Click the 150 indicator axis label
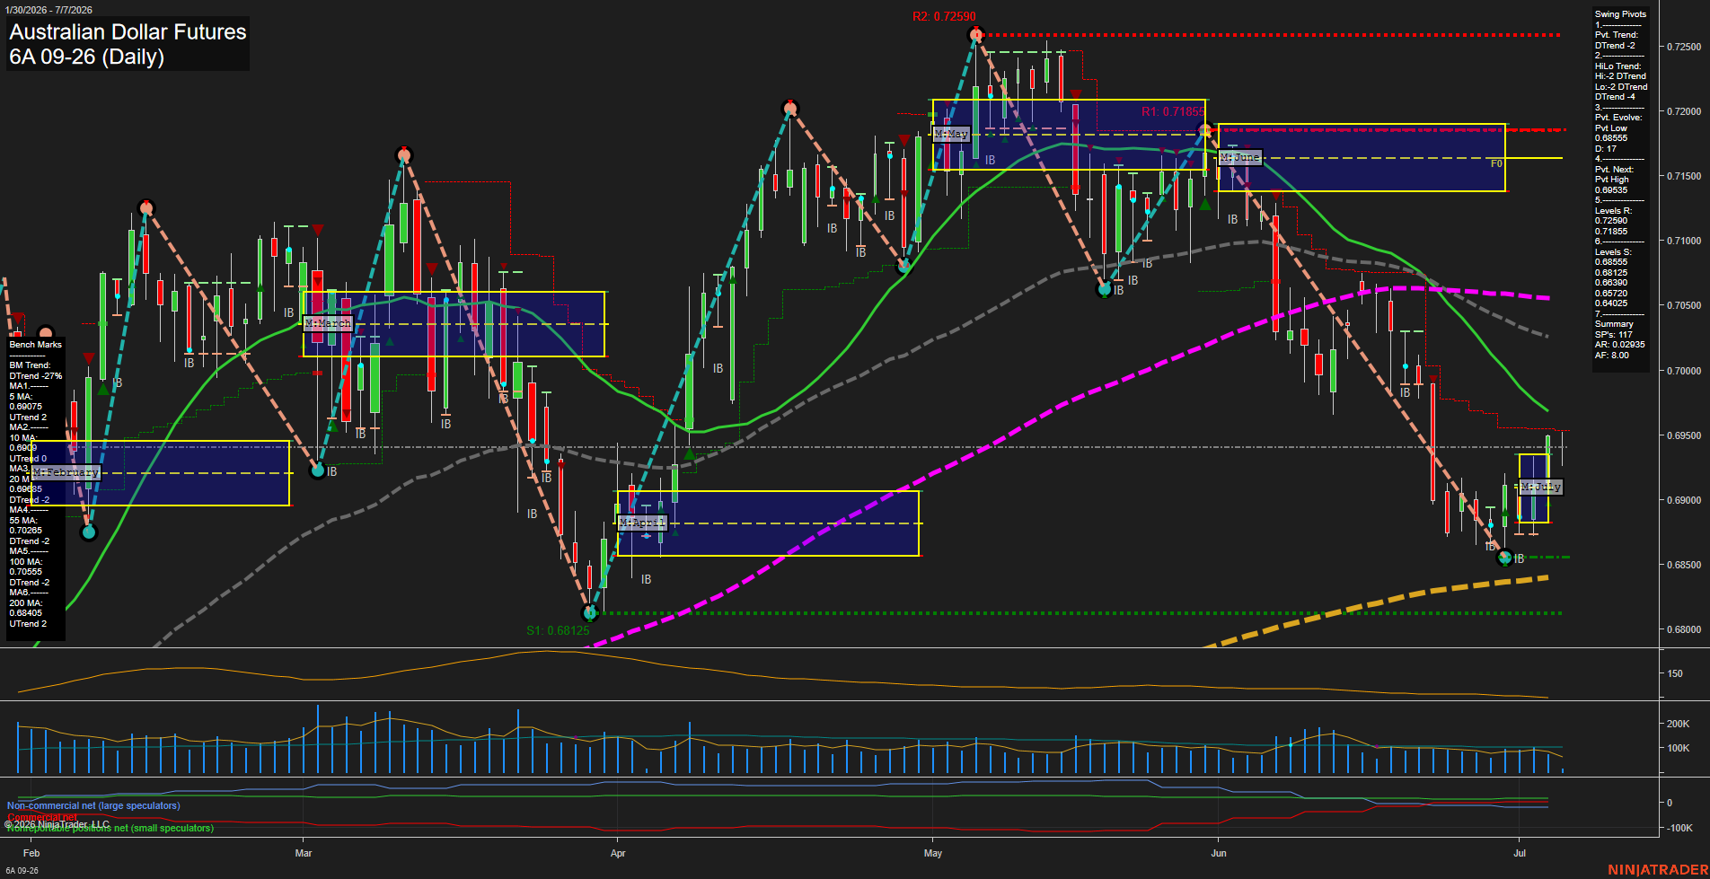 click(x=1675, y=673)
